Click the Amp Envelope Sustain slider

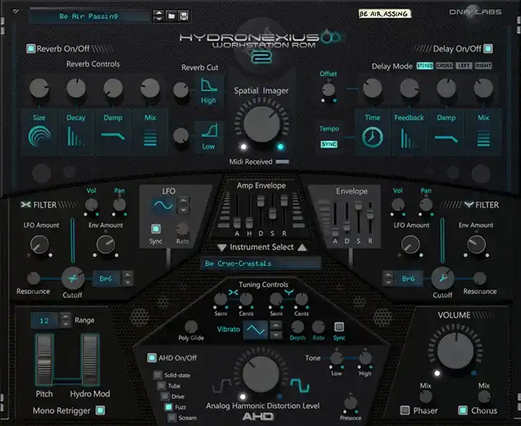coord(272,212)
